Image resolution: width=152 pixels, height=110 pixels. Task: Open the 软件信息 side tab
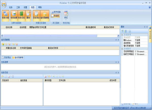click(x=150, y=34)
